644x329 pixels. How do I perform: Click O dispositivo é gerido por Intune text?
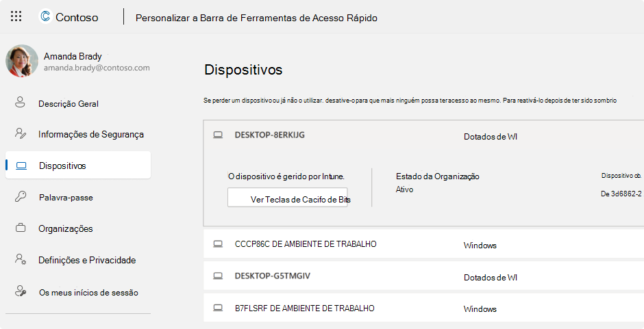pyautogui.click(x=286, y=176)
